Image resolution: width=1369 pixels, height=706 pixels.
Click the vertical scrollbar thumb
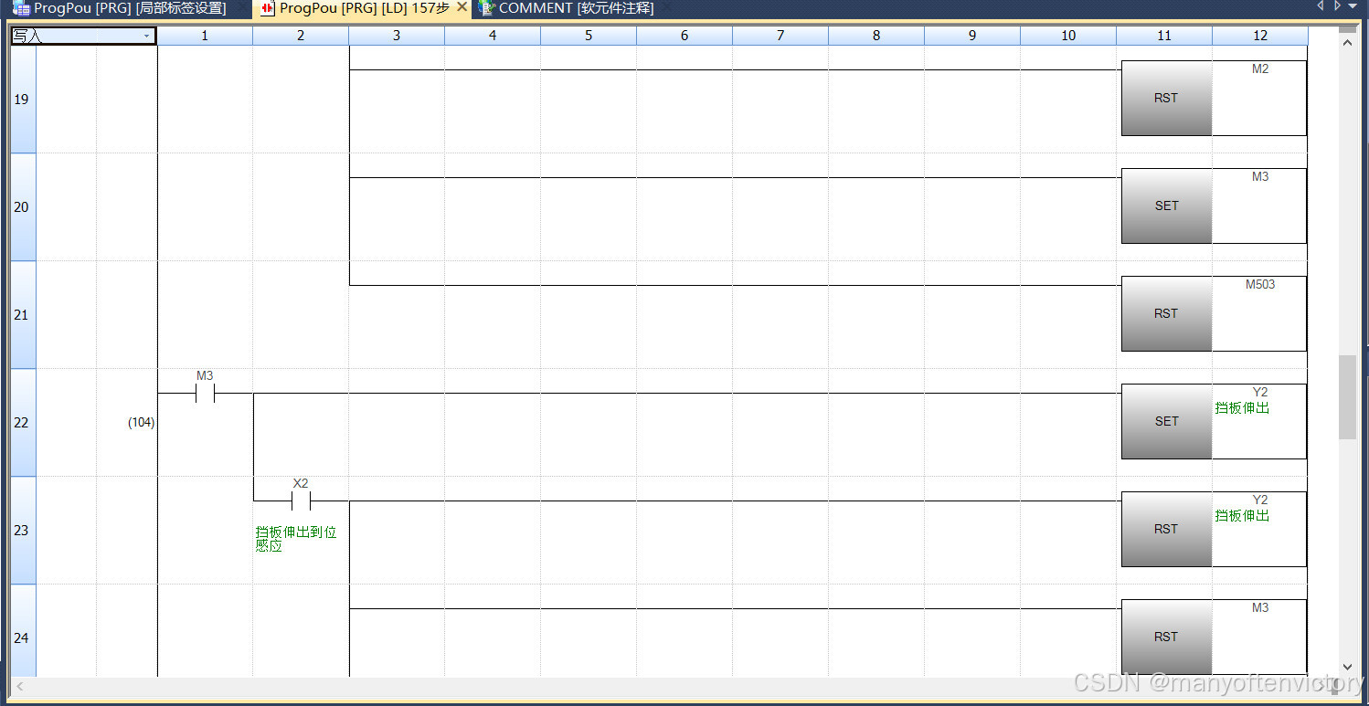(1347, 397)
